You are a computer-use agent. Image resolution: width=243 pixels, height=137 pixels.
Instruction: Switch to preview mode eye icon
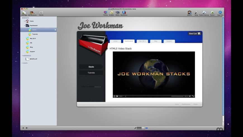[x=147, y=128]
